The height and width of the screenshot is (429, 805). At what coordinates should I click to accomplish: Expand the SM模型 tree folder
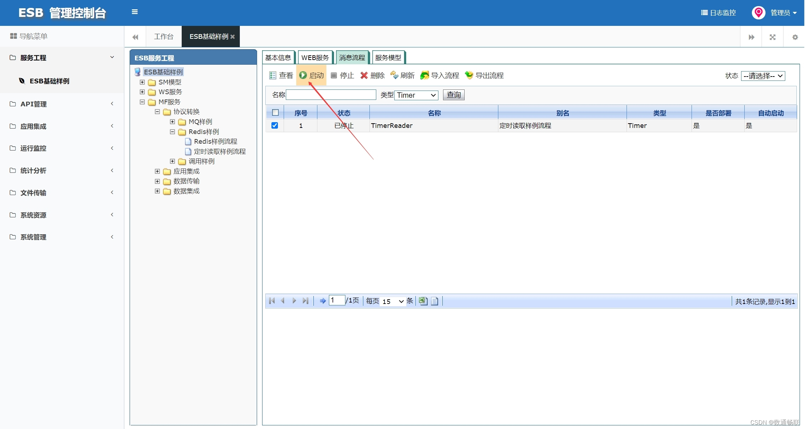(x=142, y=82)
